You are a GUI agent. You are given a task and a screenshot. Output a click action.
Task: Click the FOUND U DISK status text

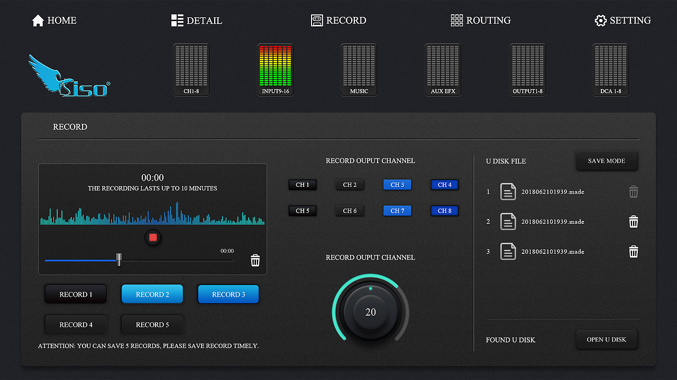(x=510, y=340)
